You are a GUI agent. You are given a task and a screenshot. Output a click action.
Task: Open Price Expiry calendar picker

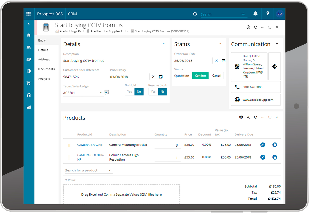click(161, 77)
